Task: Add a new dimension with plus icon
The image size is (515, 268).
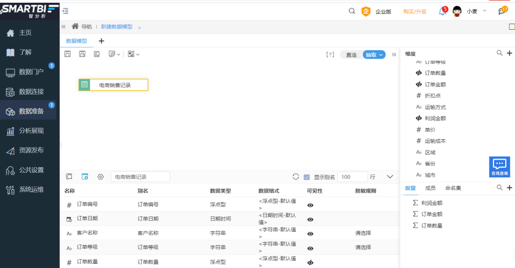Action: pyautogui.click(x=509, y=53)
